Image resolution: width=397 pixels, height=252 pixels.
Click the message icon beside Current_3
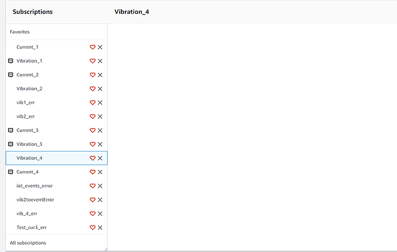pyautogui.click(x=10, y=130)
